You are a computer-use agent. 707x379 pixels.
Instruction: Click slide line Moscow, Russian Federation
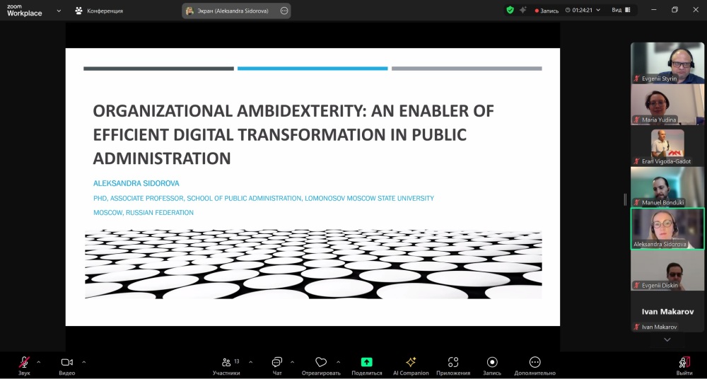tap(144, 213)
